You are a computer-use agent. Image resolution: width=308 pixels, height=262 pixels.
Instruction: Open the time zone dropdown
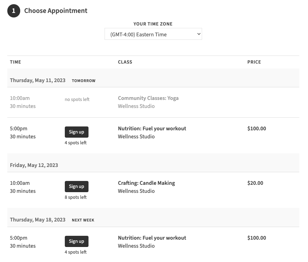153,34
